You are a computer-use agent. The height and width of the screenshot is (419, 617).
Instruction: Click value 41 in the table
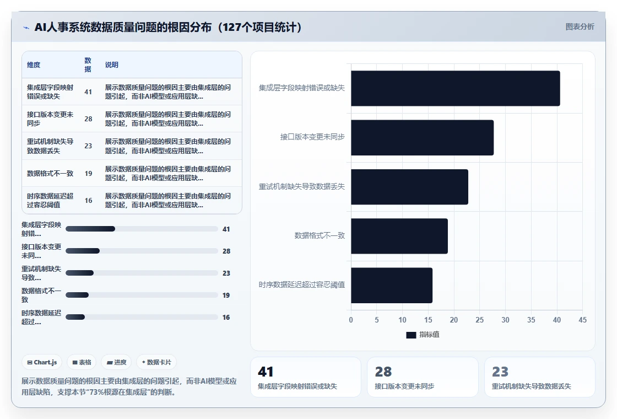pos(88,92)
